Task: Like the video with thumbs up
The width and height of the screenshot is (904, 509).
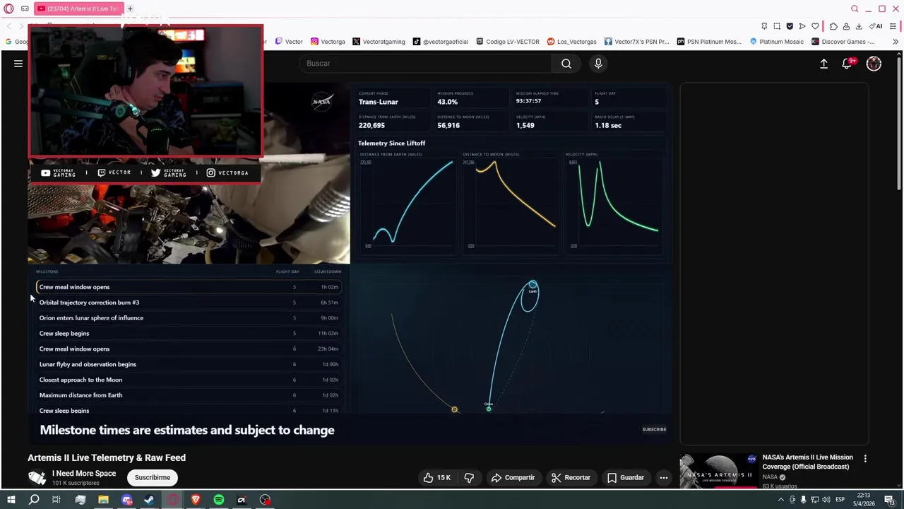Action: (x=437, y=478)
